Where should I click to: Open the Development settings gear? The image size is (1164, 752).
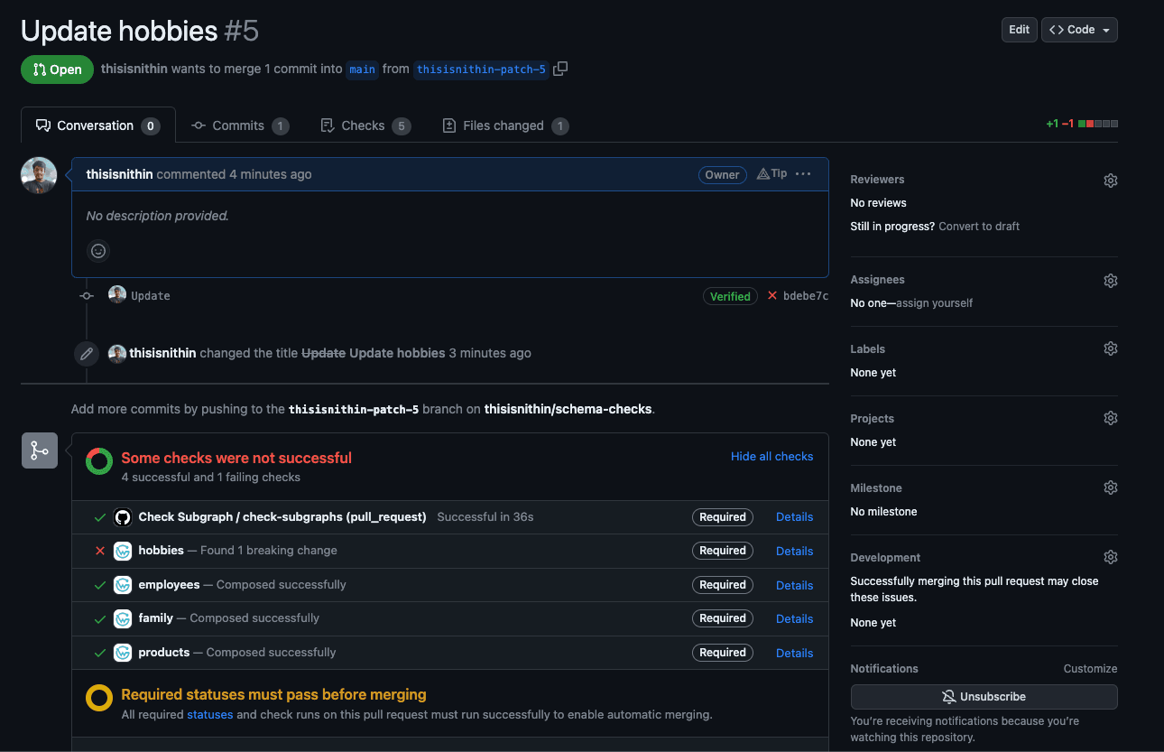tap(1111, 556)
